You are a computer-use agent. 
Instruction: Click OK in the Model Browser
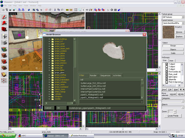point(61,108)
